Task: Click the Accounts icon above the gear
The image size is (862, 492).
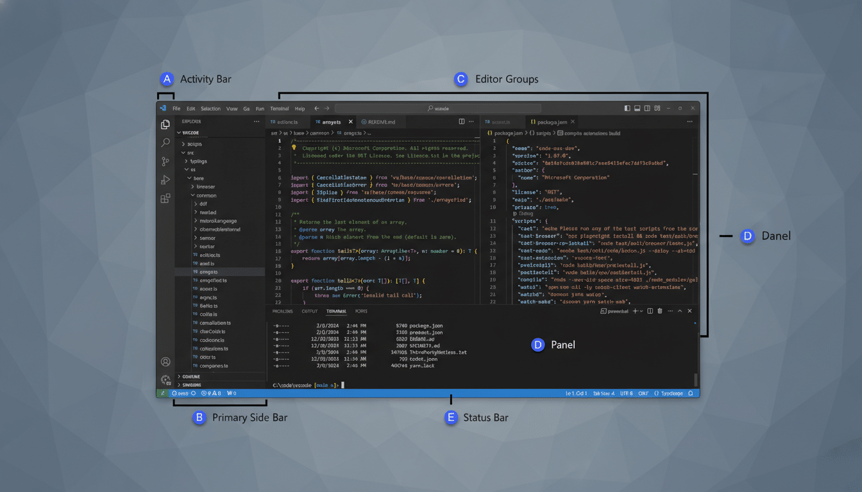Action: tap(165, 361)
